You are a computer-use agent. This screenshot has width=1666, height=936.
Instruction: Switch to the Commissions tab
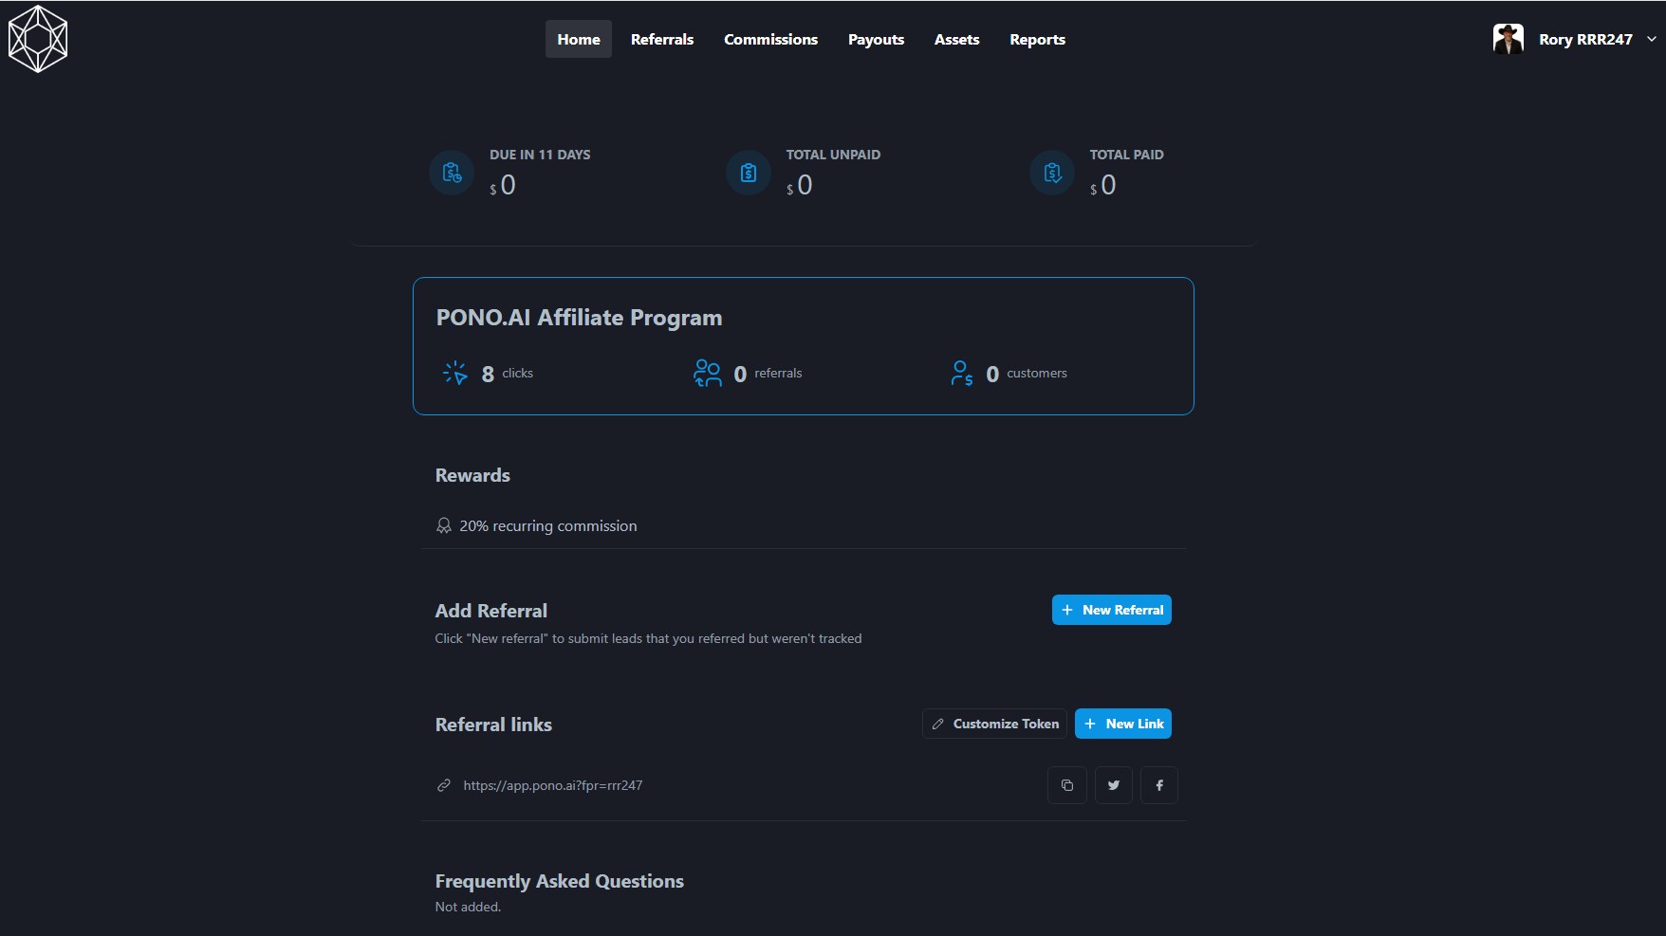[770, 39]
